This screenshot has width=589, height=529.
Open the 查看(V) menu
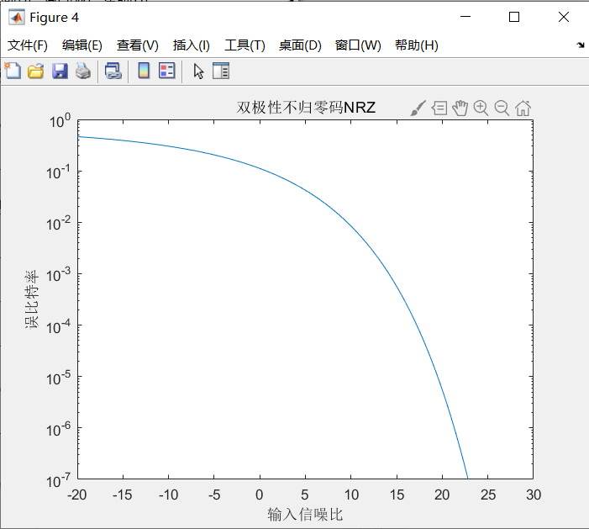coord(138,45)
